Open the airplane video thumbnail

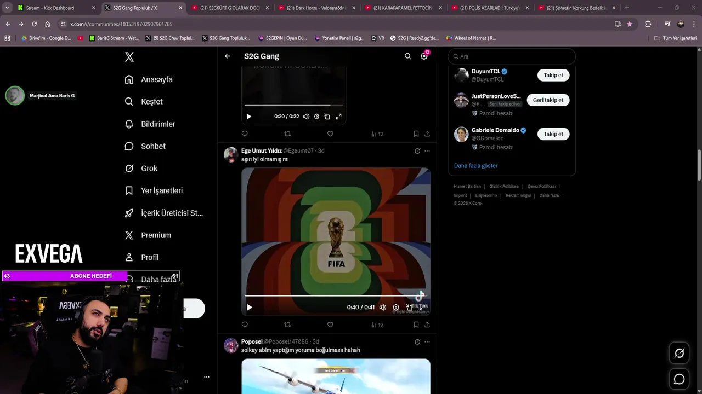click(x=336, y=376)
